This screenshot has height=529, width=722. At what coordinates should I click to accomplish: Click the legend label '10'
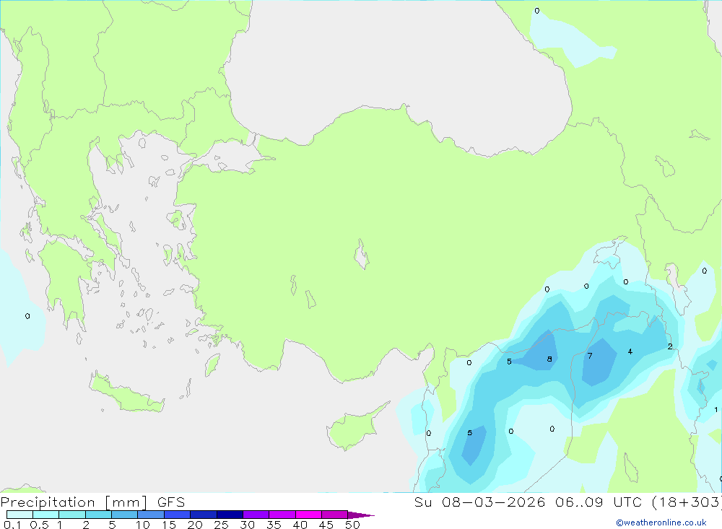coord(142,525)
